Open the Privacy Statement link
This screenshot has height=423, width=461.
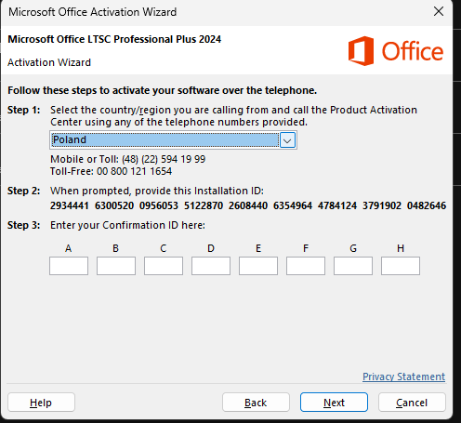point(403,377)
